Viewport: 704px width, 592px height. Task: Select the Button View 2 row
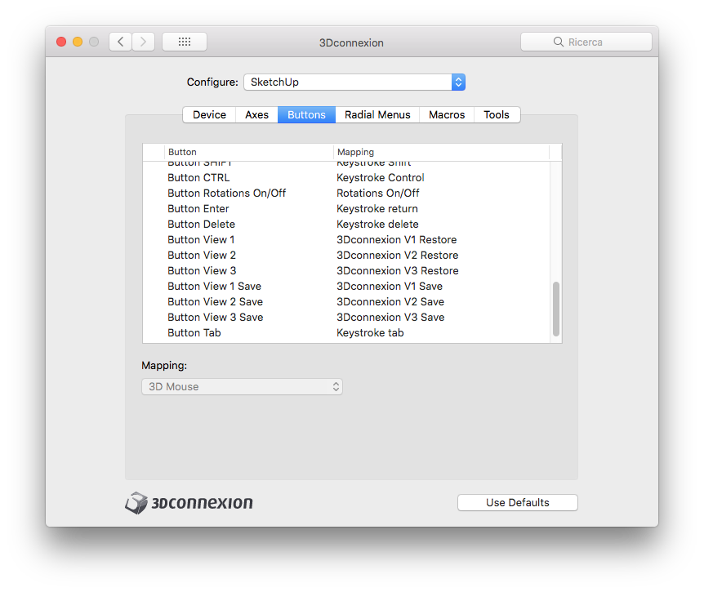pyautogui.click(x=346, y=256)
